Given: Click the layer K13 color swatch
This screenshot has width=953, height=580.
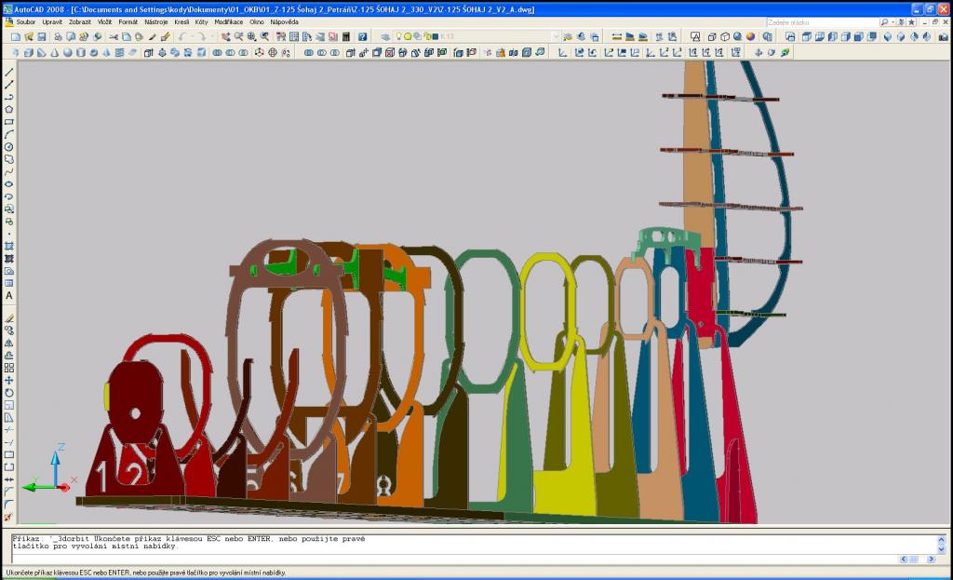Looking at the screenshot, I should (435, 36).
